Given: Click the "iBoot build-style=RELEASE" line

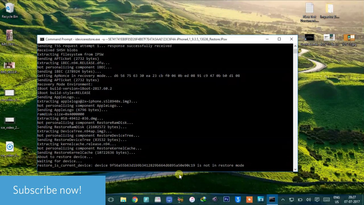Looking at the screenshot, I should click(64, 93).
